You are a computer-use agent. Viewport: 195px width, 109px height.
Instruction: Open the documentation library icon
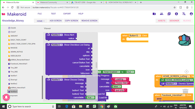coord(169,14)
